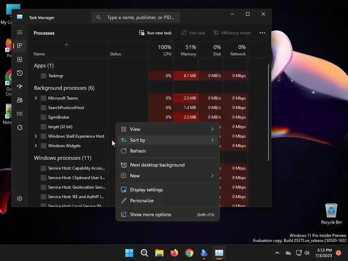Click the network tray icon
The image size is (348, 261).
click(x=299, y=253)
